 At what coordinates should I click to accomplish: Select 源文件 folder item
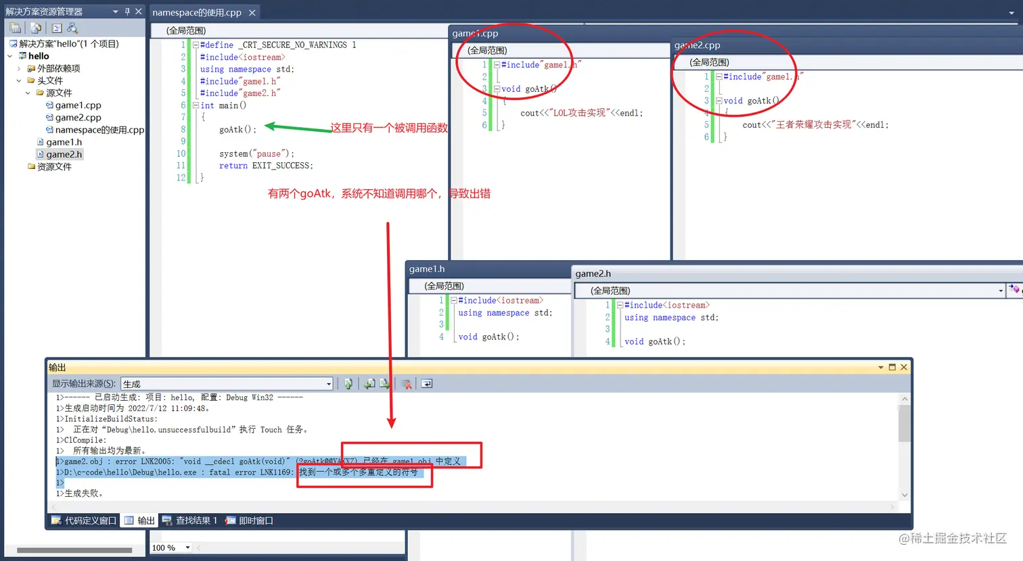[x=59, y=93]
